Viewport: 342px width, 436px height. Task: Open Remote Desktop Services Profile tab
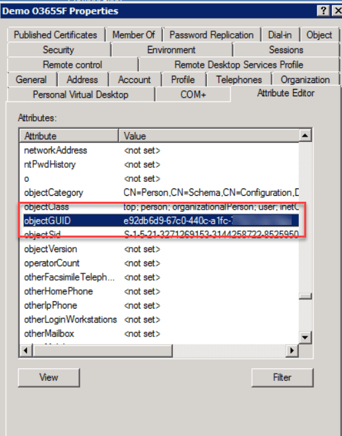[239, 65]
